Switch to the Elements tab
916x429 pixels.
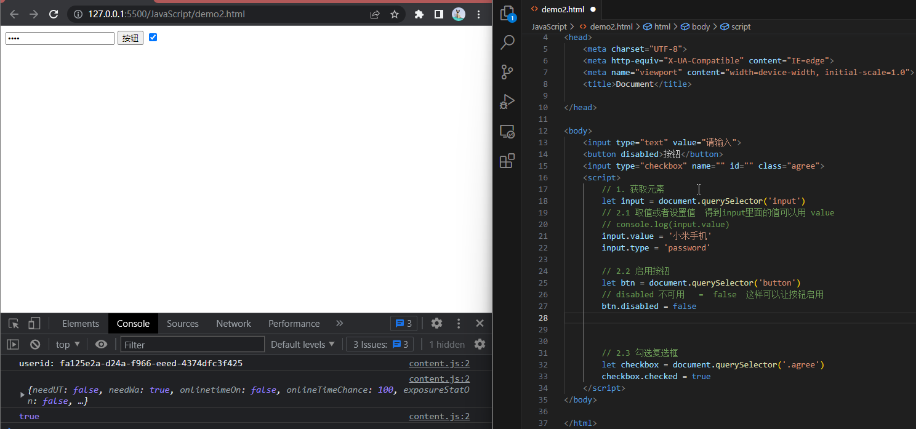click(x=80, y=323)
